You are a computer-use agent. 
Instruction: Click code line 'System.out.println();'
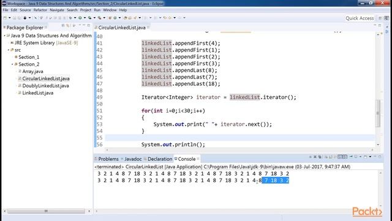click(173, 145)
